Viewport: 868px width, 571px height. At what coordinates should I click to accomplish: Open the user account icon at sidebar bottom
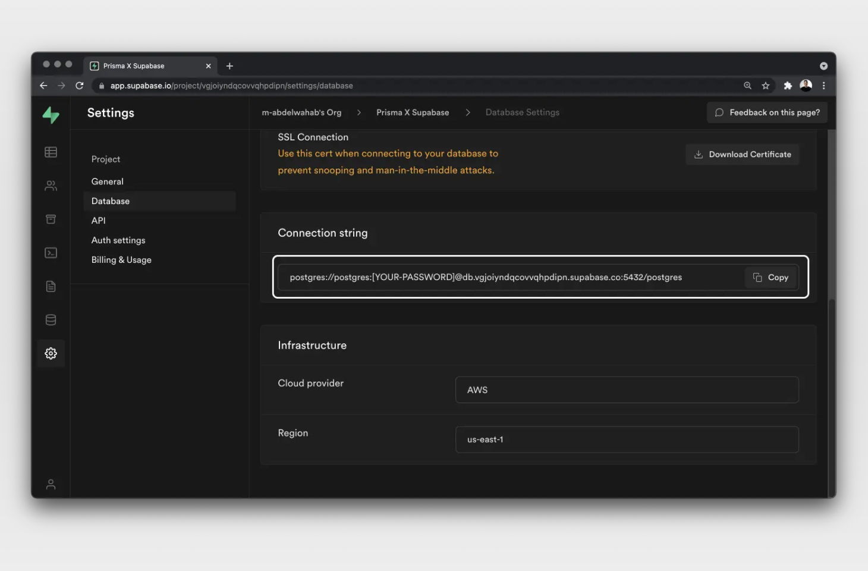[51, 484]
